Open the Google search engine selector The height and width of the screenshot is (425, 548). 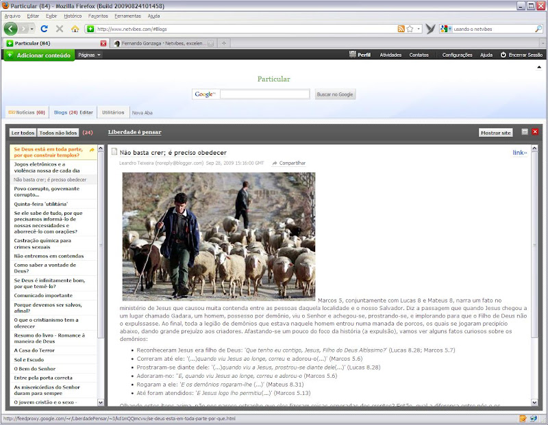coord(446,29)
